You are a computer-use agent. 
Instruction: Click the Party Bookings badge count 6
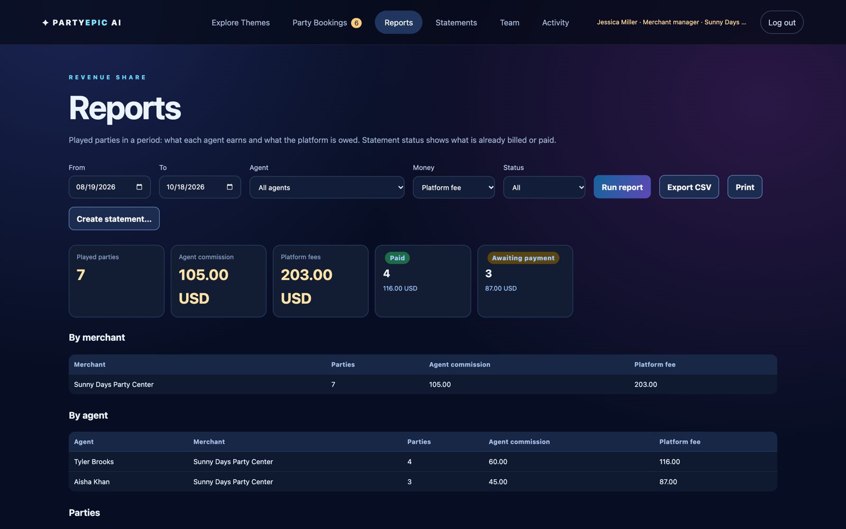coord(356,23)
